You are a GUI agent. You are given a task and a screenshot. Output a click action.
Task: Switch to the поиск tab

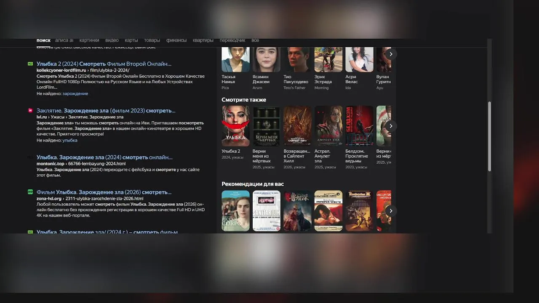43,40
